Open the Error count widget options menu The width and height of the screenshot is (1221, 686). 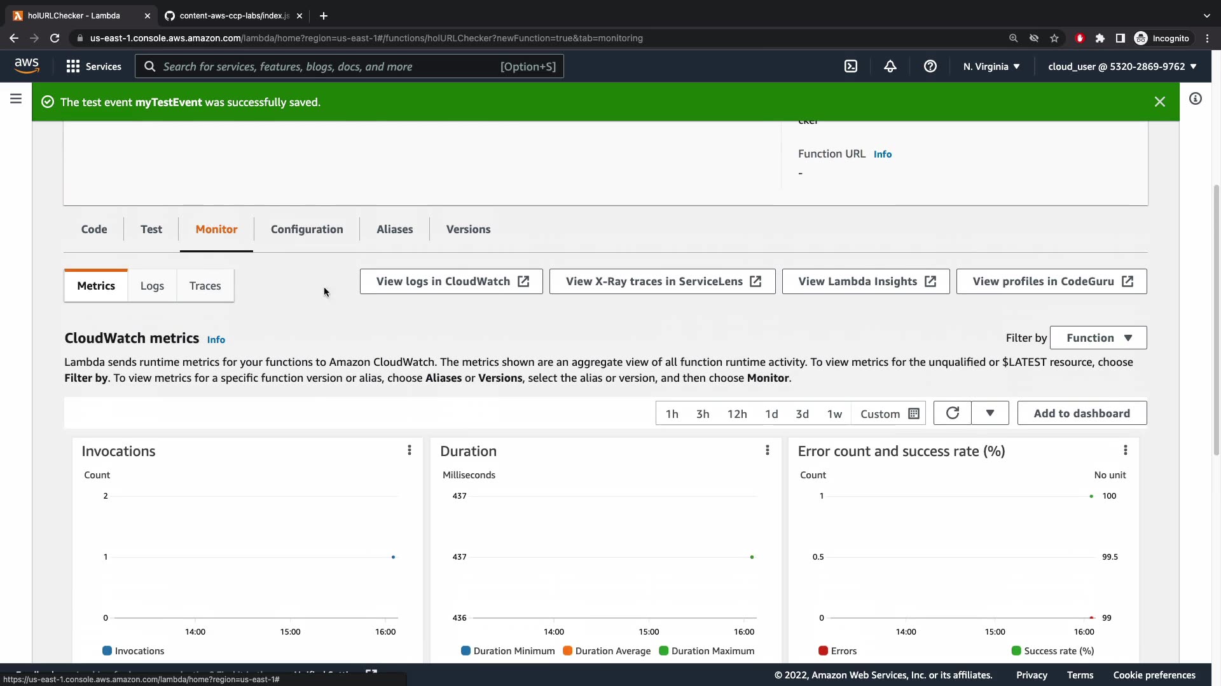click(1125, 450)
